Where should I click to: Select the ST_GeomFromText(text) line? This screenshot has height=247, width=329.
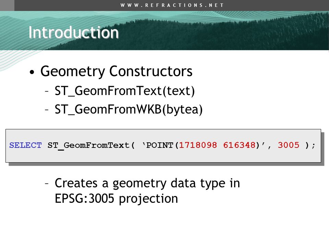(x=125, y=91)
